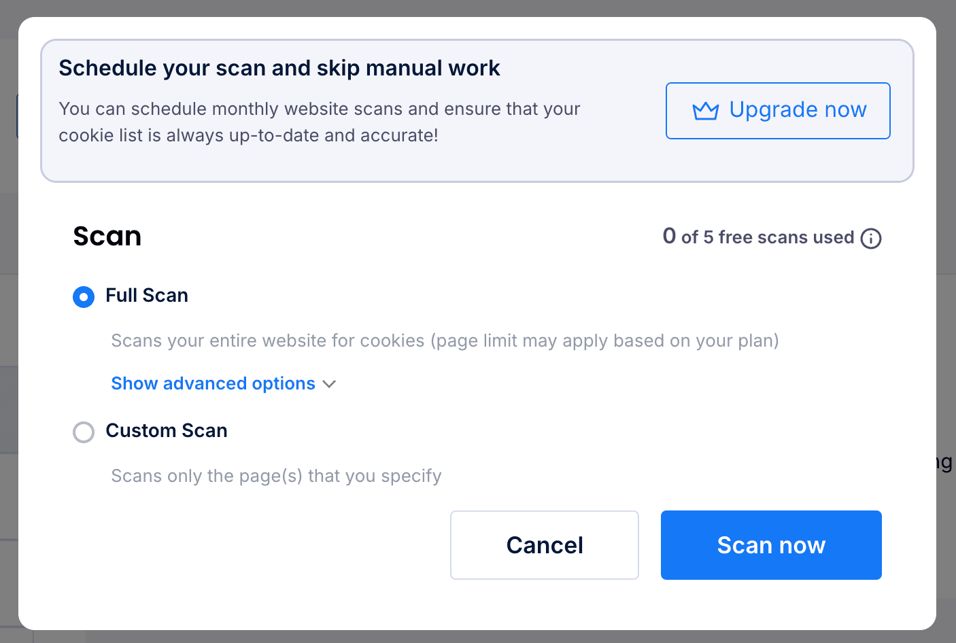Select the Full Scan radio button
Image resolution: width=956 pixels, height=643 pixels.
84,297
